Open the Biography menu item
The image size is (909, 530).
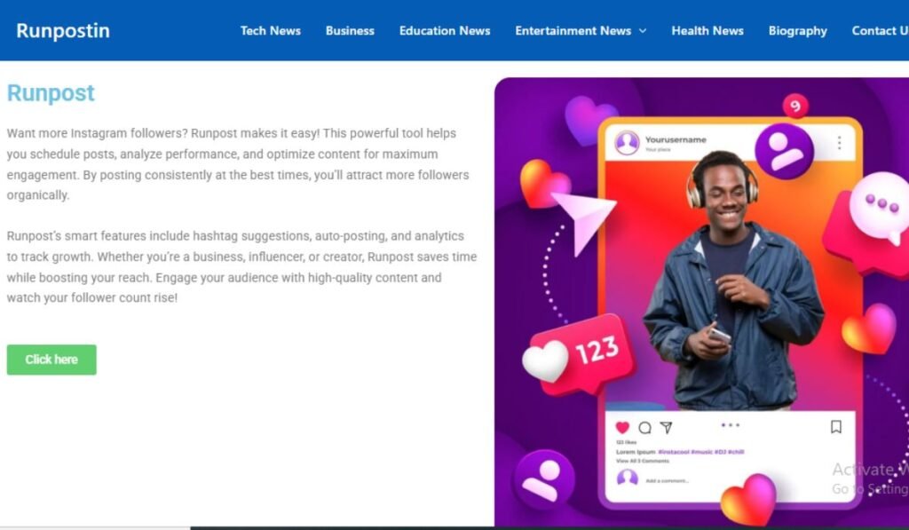pyautogui.click(x=798, y=31)
